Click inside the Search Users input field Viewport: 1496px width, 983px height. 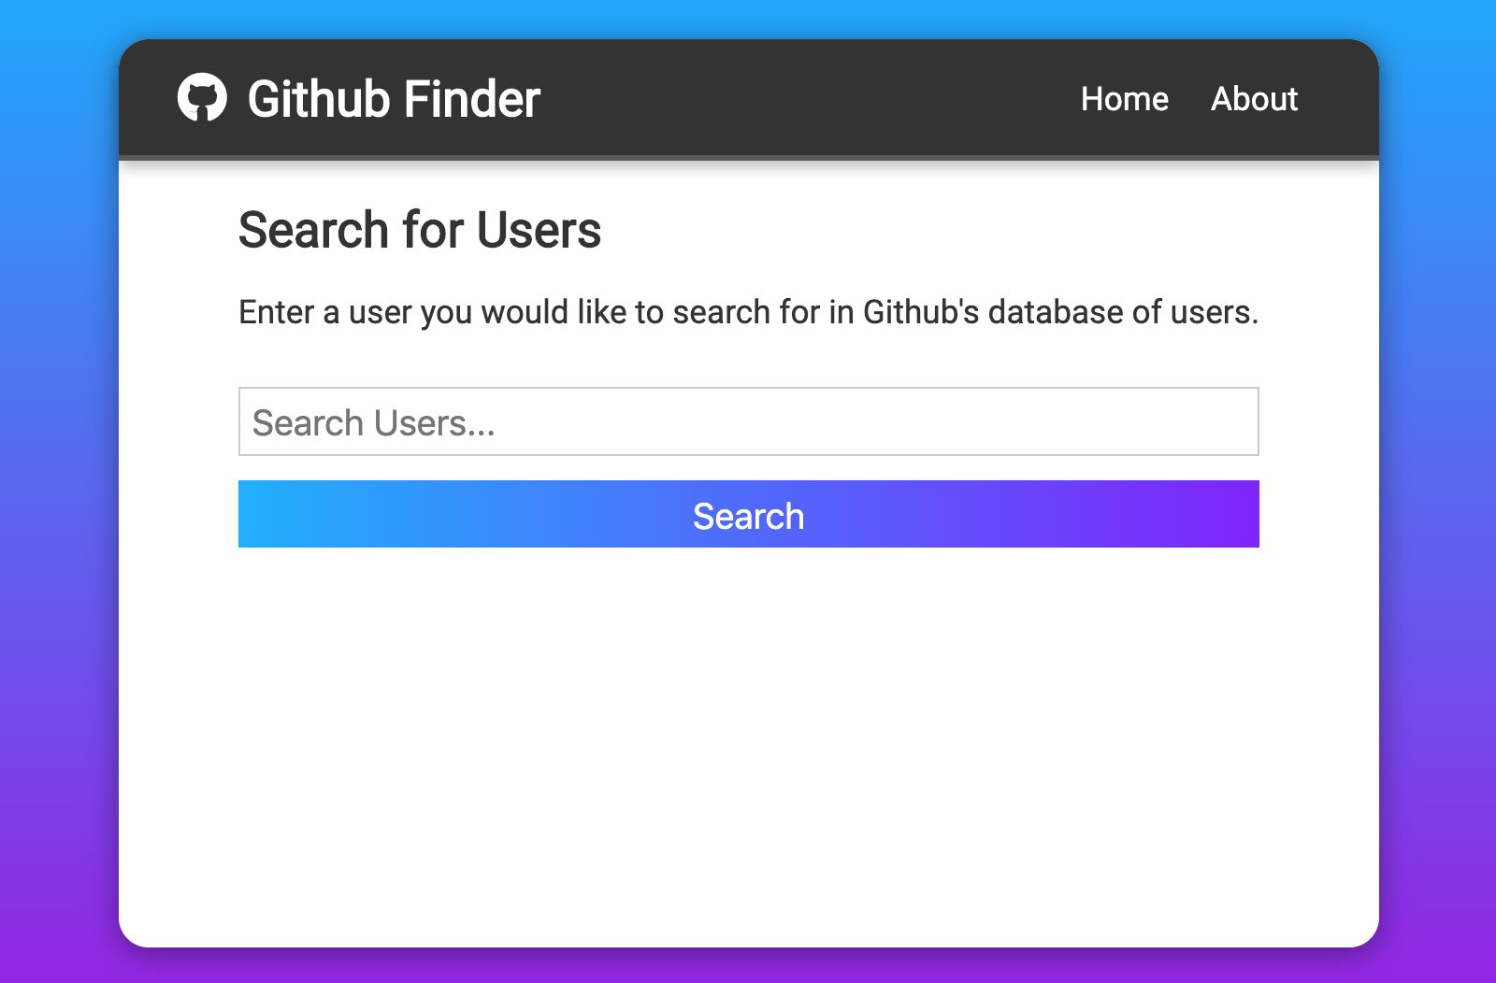[x=748, y=421]
